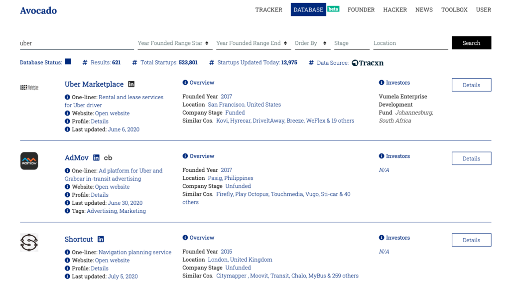Click the Stage filter field
The width and height of the screenshot is (510, 286).
pyautogui.click(x=352, y=43)
